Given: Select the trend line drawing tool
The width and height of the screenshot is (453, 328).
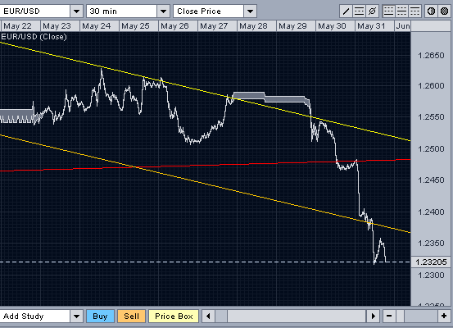Looking at the screenshot, I should point(346,11).
